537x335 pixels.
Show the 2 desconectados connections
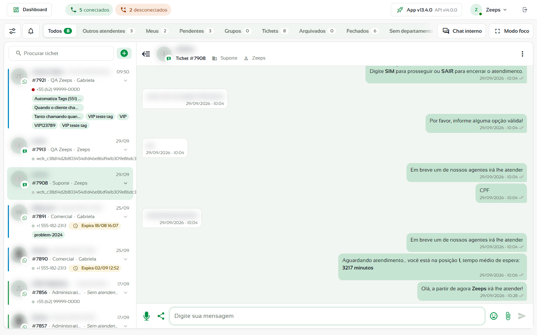tap(143, 10)
